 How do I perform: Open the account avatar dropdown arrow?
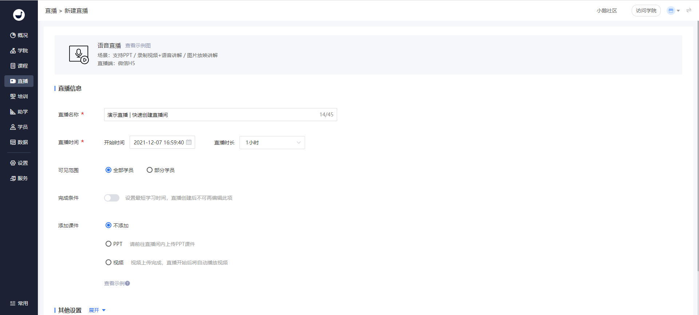pyautogui.click(x=678, y=11)
